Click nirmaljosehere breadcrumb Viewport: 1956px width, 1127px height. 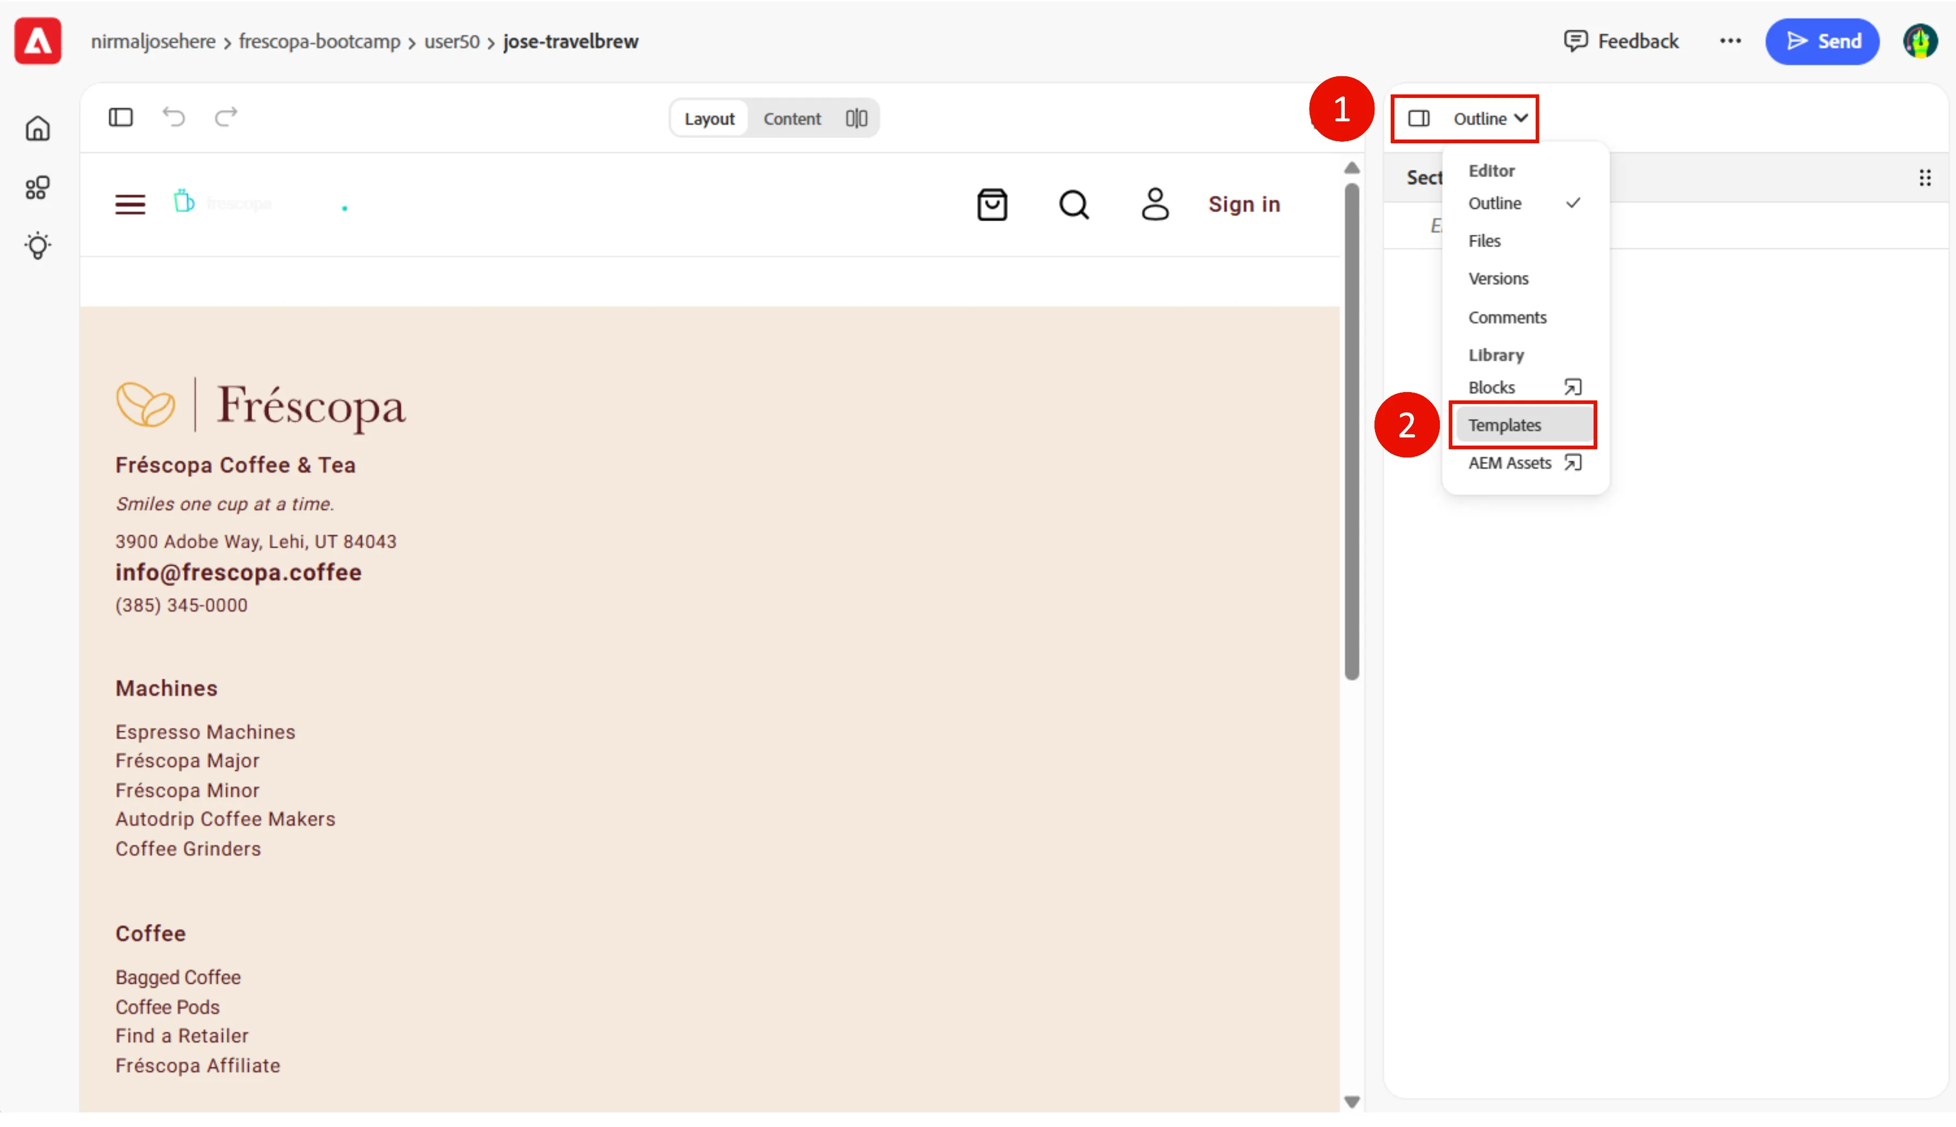point(153,42)
